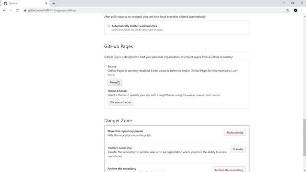
Task: Select the Options browser tab
Action: click(25, 3)
